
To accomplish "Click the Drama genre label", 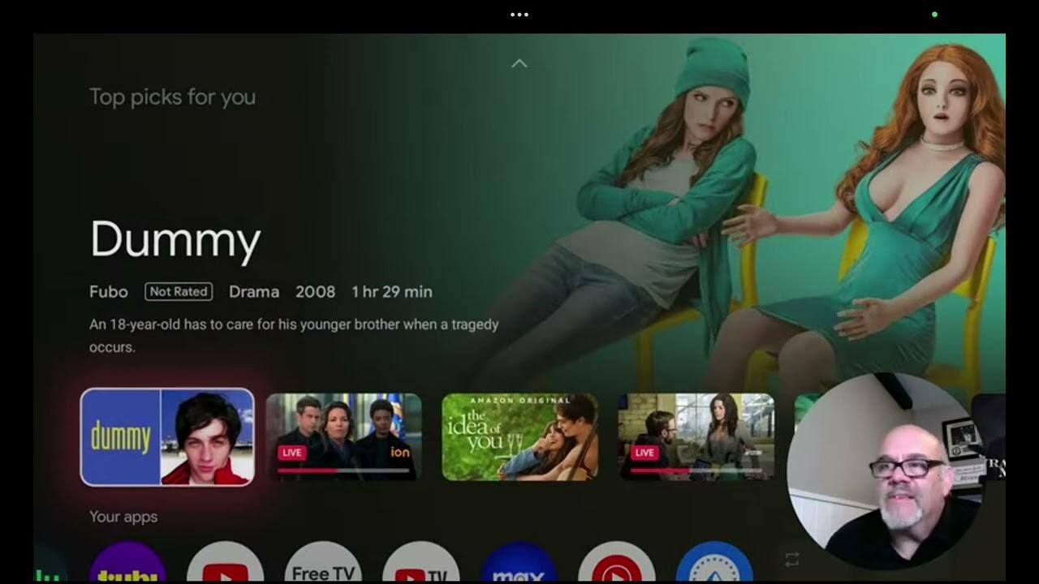I will coord(254,292).
